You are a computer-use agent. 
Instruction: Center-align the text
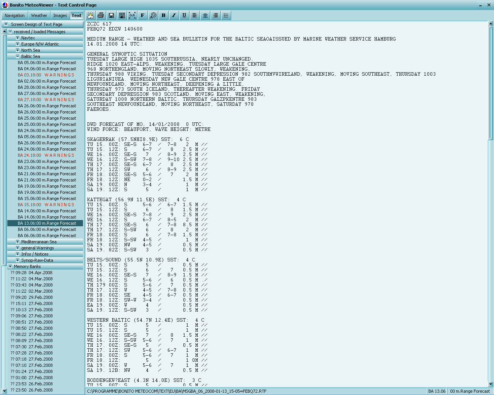coord(205,15)
